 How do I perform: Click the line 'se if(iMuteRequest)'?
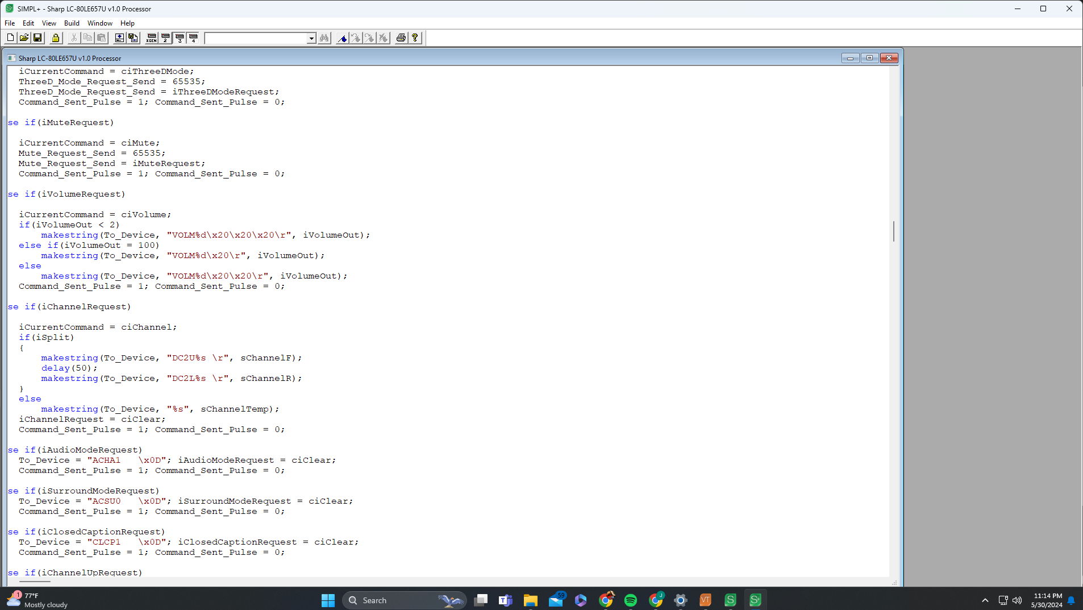pyautogui.click(x=61, y=123)
